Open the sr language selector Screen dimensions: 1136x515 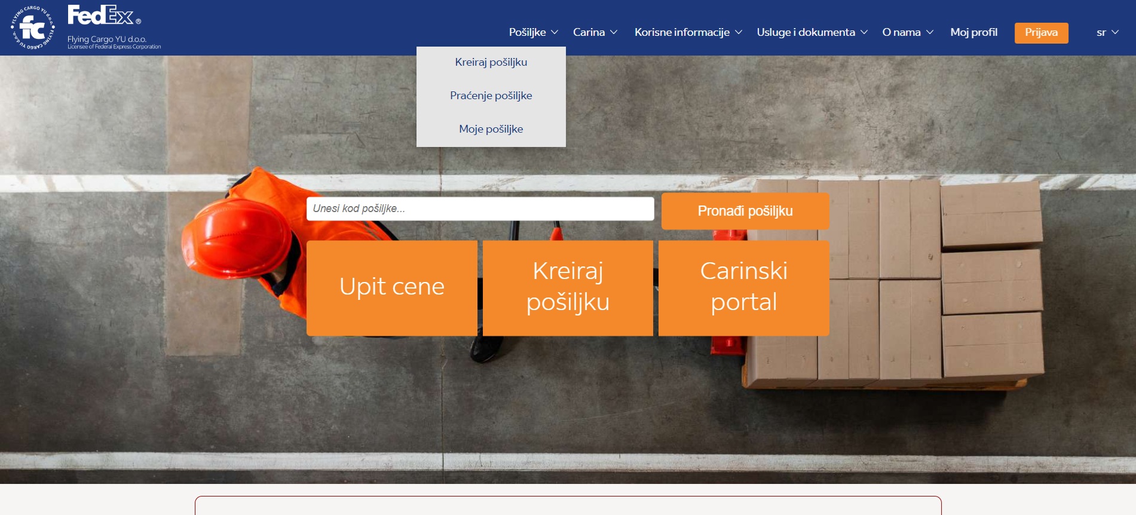pyautogui.click(x=1107, y=32)
